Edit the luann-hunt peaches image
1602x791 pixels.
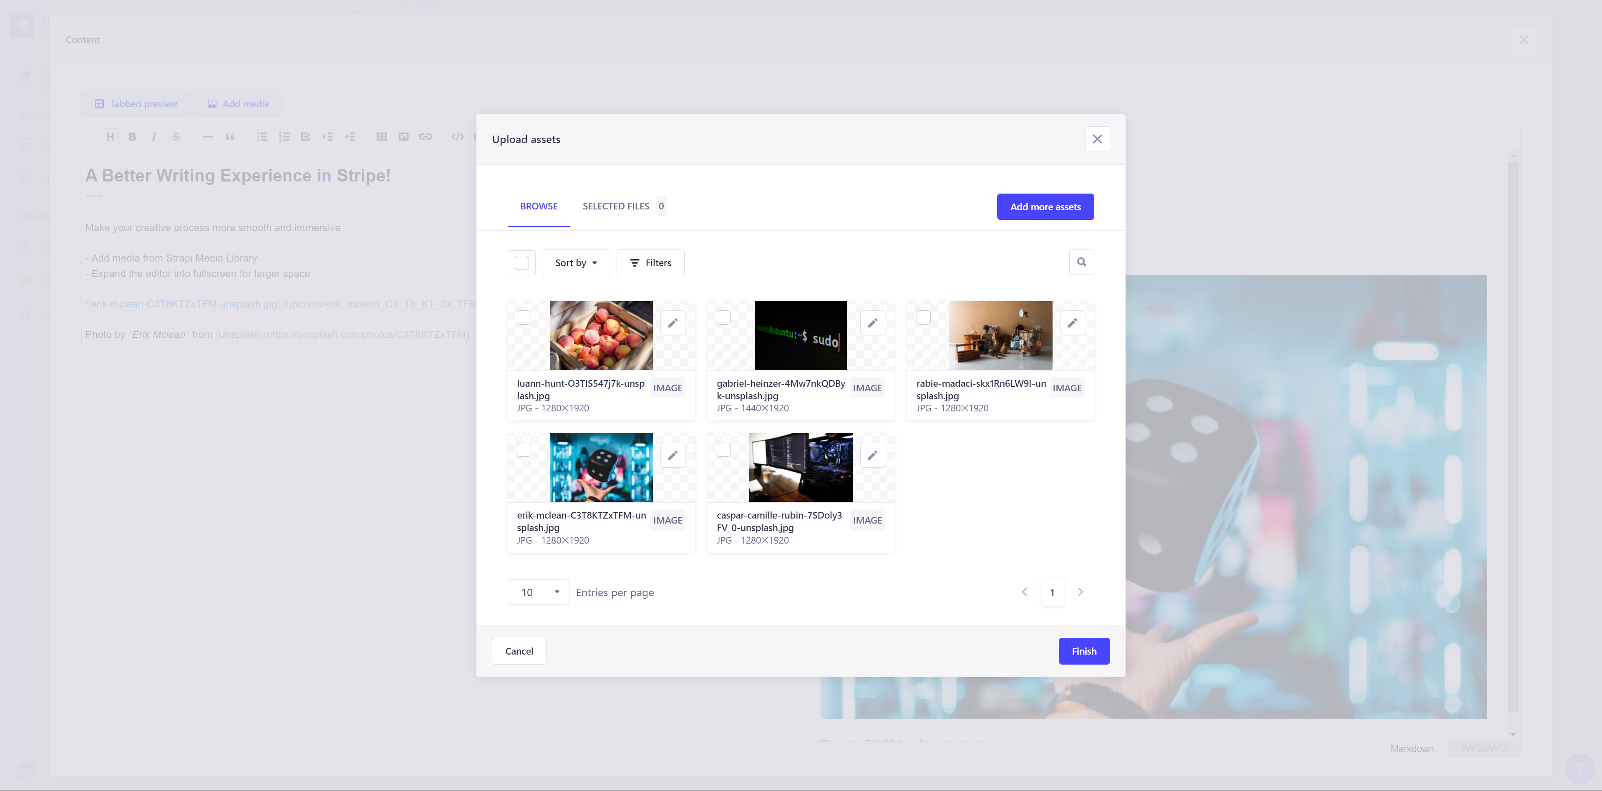pyautogui.click(x=672, y=323)
